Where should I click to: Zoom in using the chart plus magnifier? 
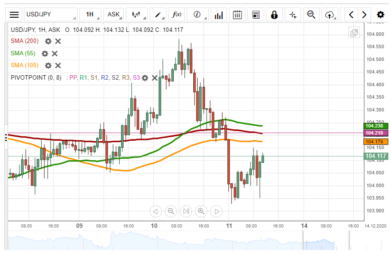[x=201, y=212]
